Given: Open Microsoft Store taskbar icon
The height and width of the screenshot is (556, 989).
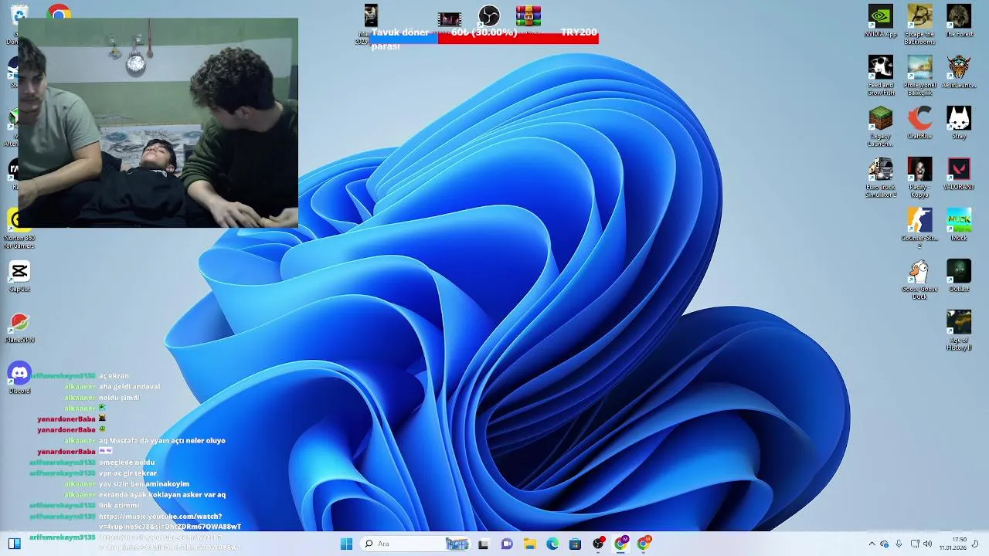Looking at the screenshot, I should pos(575,544).
